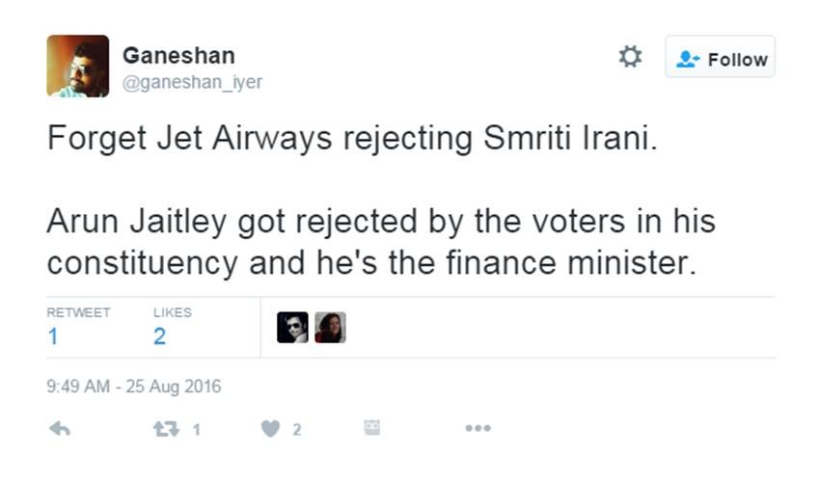Click the second liker's avatar thumbnail
Image resolution: width=820 pixels, height=481 pixels.
point(330,328)
